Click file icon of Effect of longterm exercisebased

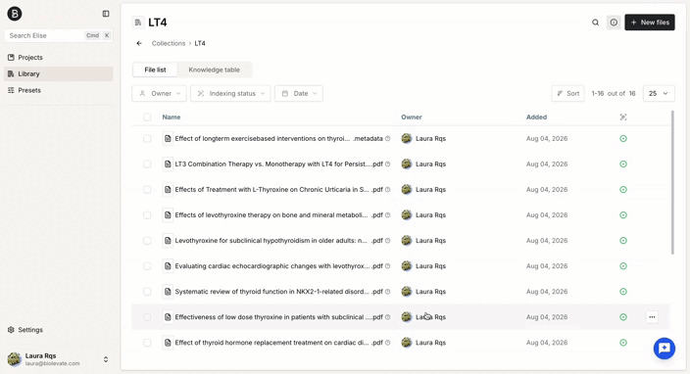click(168, 138)
